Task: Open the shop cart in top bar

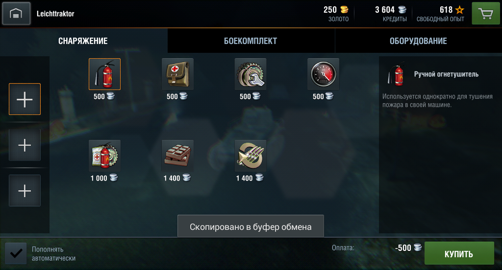Action: click(486, 13)
